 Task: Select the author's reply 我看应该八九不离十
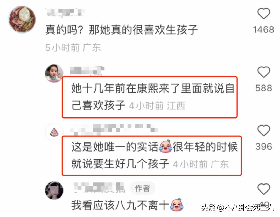point(128,205)
